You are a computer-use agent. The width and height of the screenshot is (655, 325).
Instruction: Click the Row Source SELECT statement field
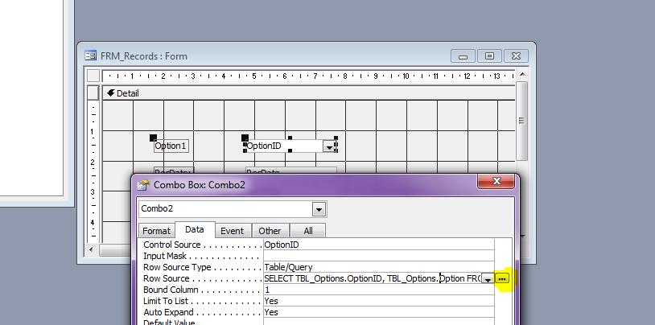[373, 278]
